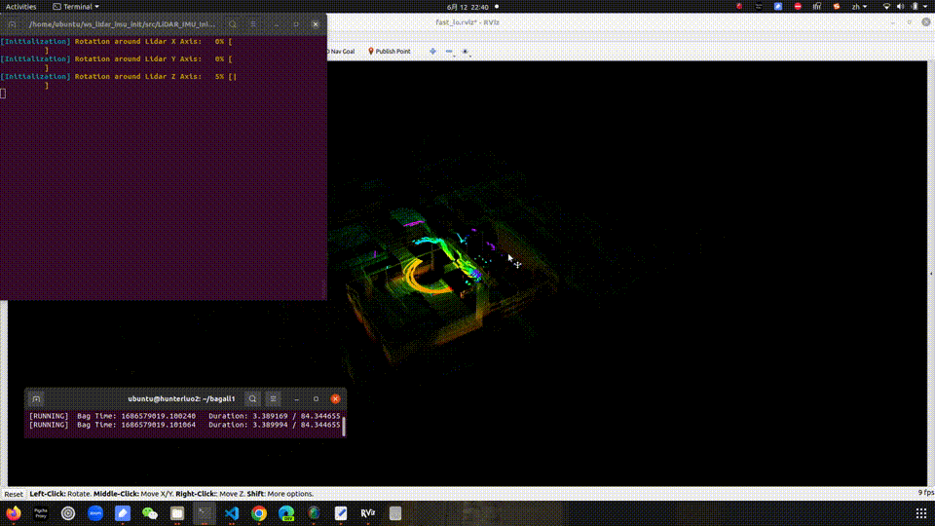Select the Publish Point tool in RViz
Image resolution: width=935 pixels, height=526 pixels.
click(389, 52)
